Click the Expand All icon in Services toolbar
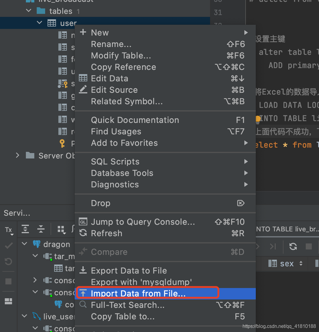This screenshot has width=319, height=332. (25, 229)
